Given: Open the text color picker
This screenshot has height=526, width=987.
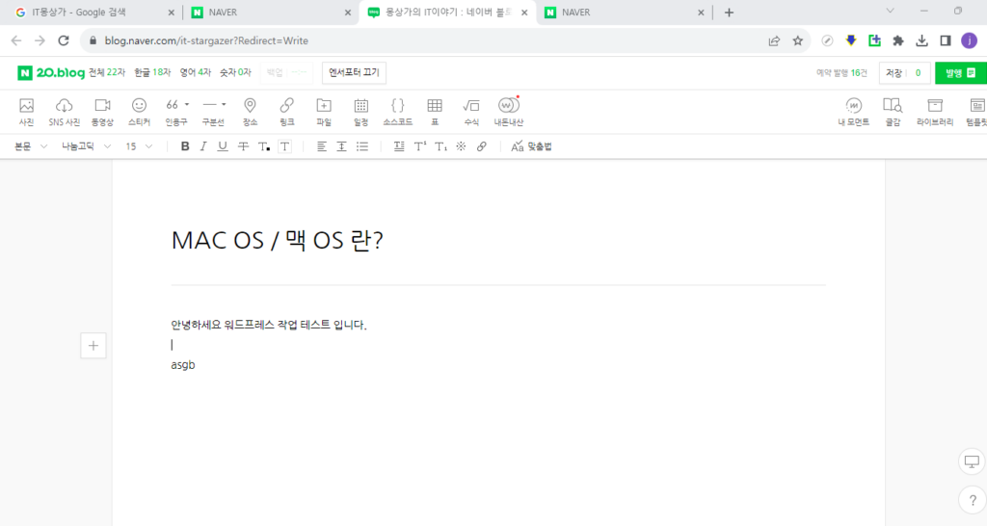Looking at the screenshot, I should 264,146.
